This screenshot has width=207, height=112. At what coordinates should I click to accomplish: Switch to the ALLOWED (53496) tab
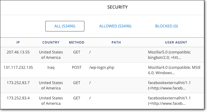[115, 26]
